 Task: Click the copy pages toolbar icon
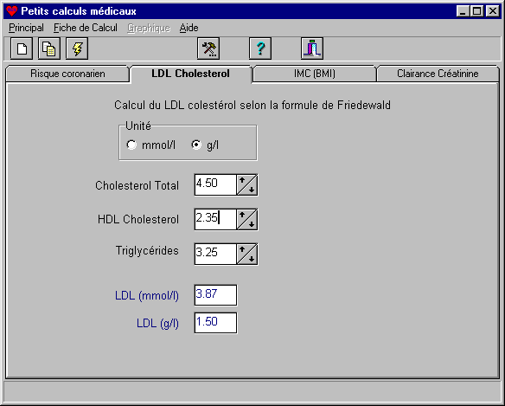pos(49,48)
